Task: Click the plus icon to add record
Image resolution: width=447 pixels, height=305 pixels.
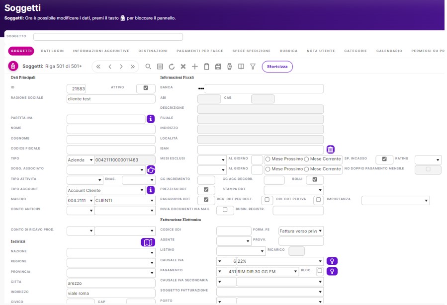Action: click(x=195, y=67)
